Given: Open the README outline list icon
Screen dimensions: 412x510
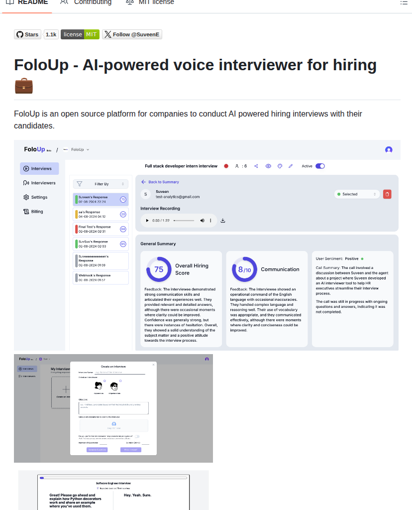Looking at the screenshot, I should [404, 2].
